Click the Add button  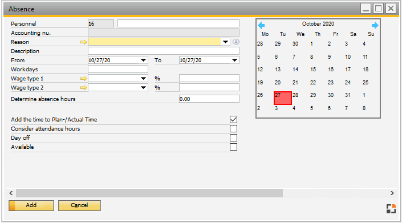click(31, 205)
